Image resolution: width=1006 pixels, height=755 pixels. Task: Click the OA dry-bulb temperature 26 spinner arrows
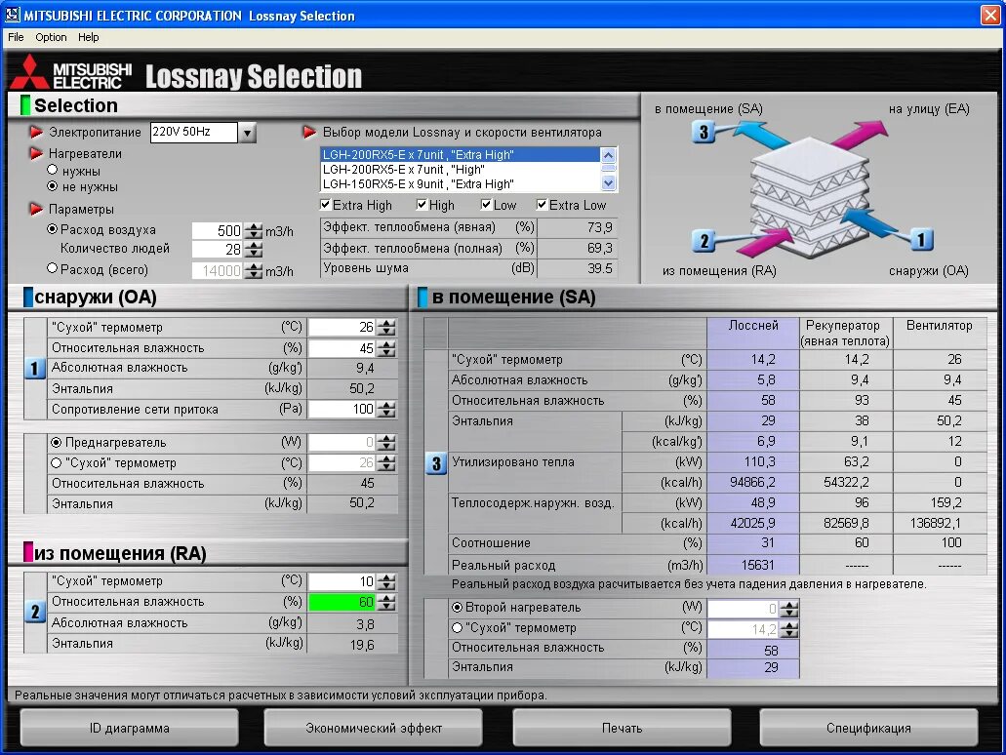[x=386, y=327]
